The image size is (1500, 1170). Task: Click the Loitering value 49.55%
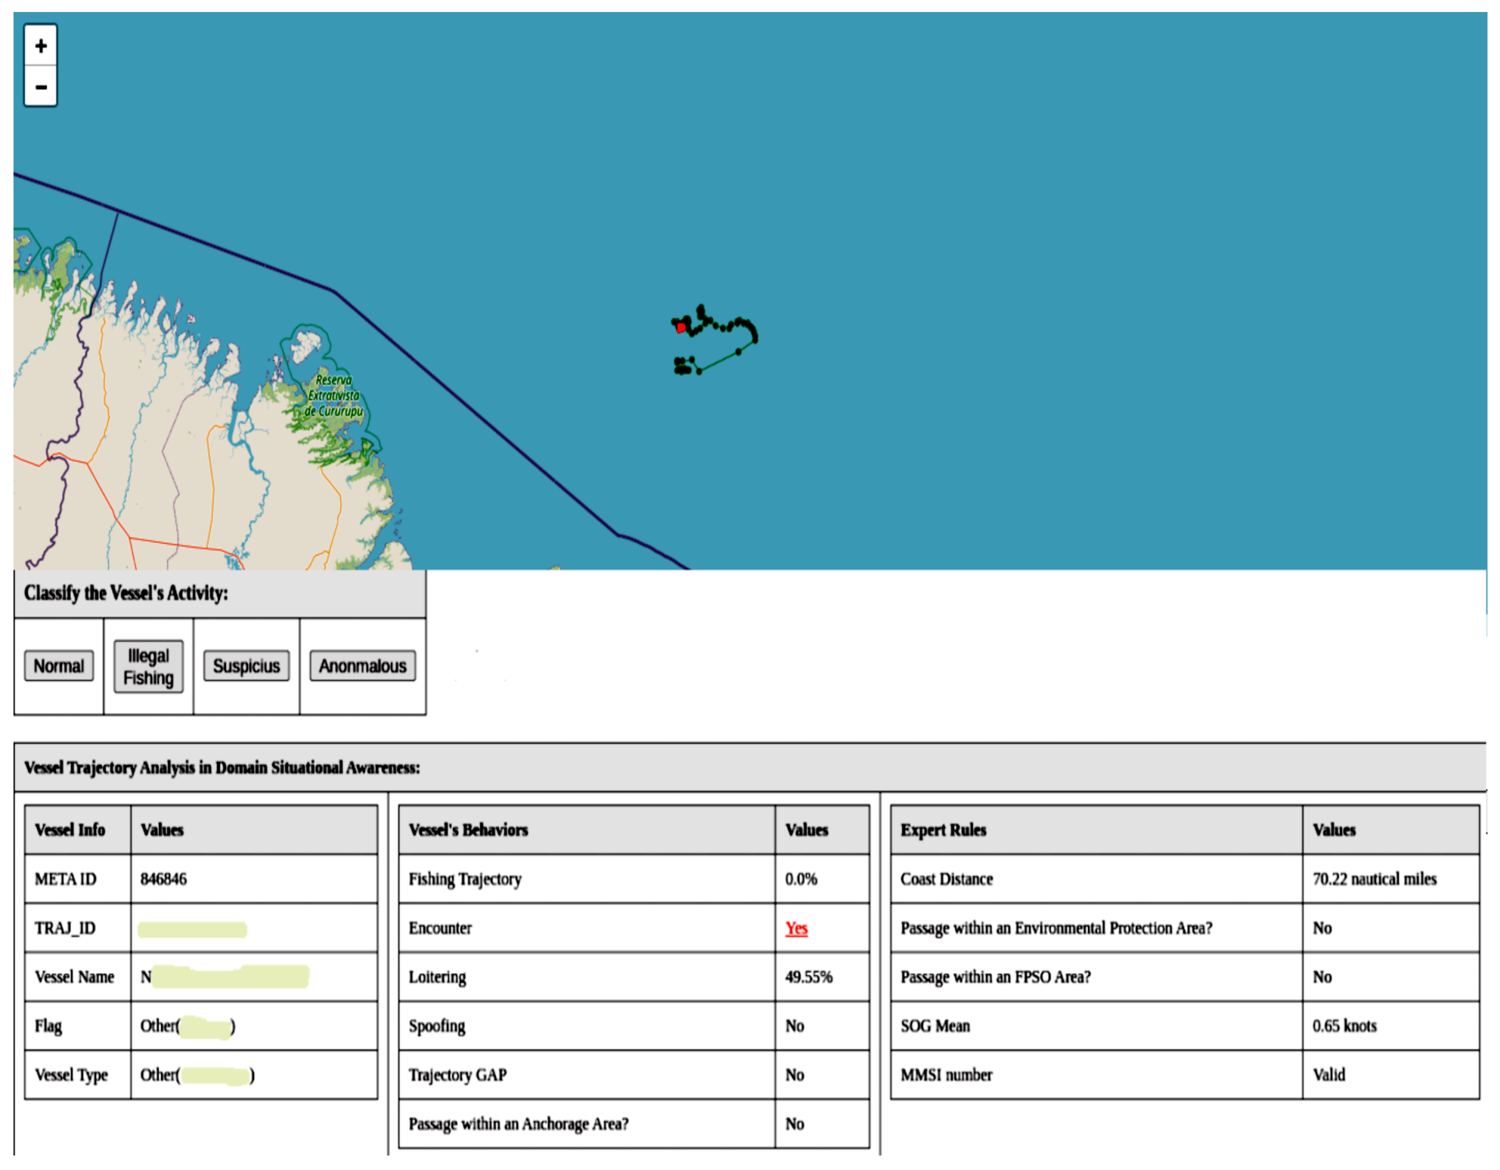pos(808,977)
